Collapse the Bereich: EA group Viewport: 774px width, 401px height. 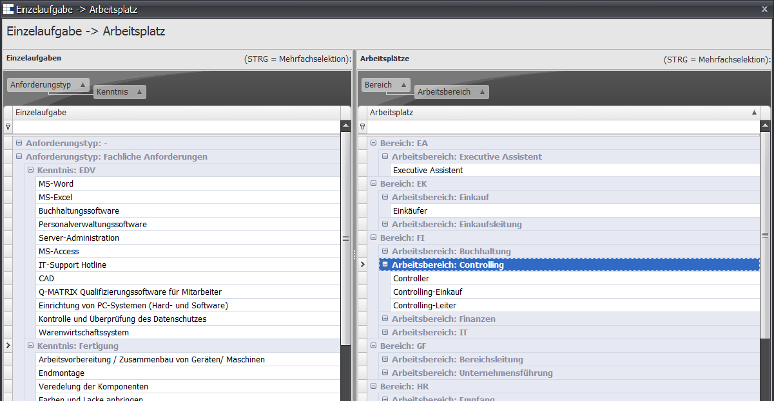(x=374, y=143)
